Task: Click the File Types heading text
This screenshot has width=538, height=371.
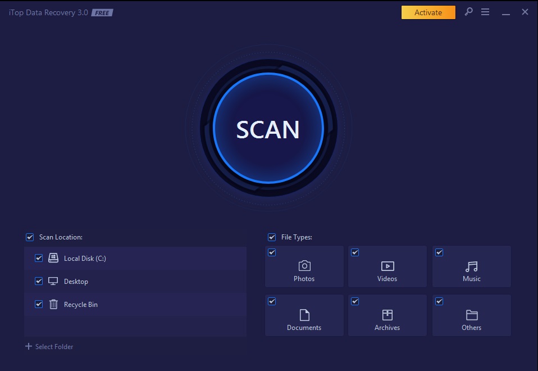Action: point(297,237)
